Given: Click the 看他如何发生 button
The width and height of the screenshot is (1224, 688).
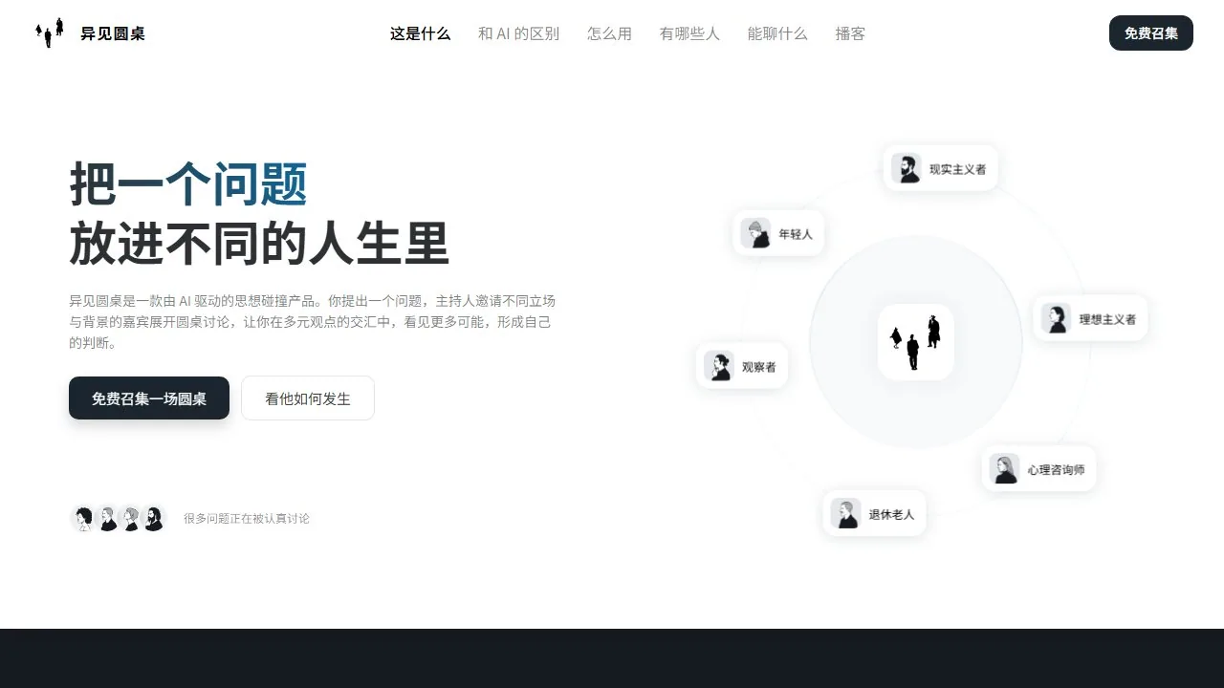Looking at the screenshot, I should pyautogui.click(x=308, y=398).
